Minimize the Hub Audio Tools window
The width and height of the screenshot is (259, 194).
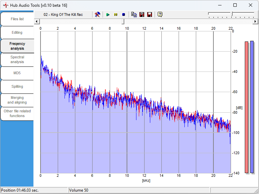coord(220,5)
